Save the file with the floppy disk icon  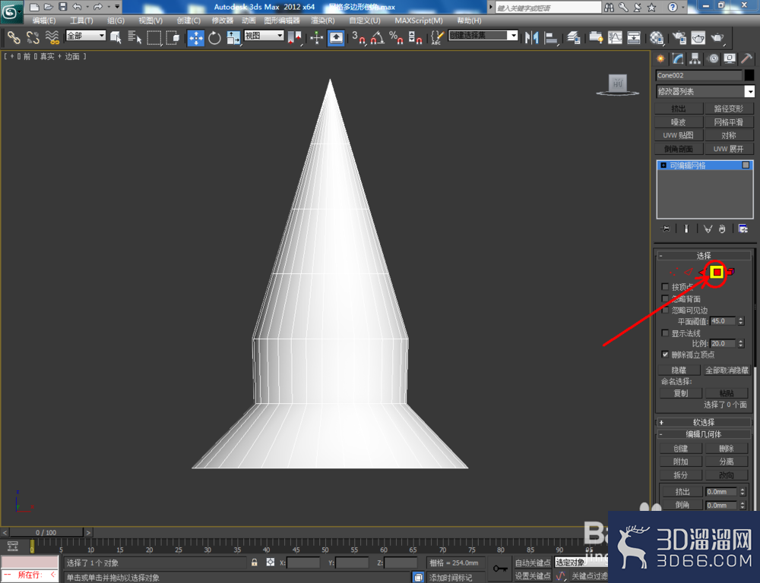click(63, 7)
